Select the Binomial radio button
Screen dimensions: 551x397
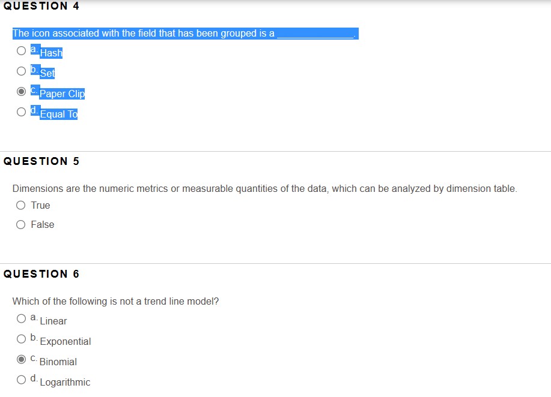[x=21, y=359]
